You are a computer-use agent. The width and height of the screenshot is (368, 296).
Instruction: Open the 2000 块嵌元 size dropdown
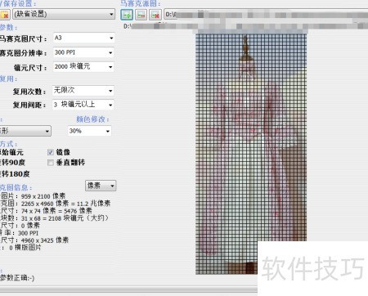83,67
